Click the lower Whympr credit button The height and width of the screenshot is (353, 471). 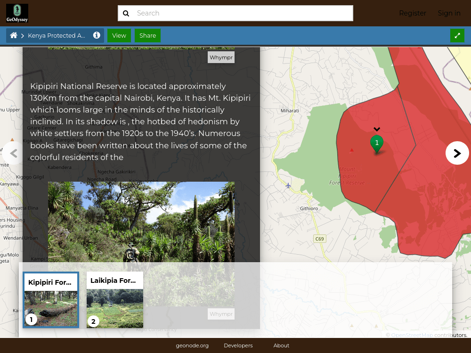(221, 314)
